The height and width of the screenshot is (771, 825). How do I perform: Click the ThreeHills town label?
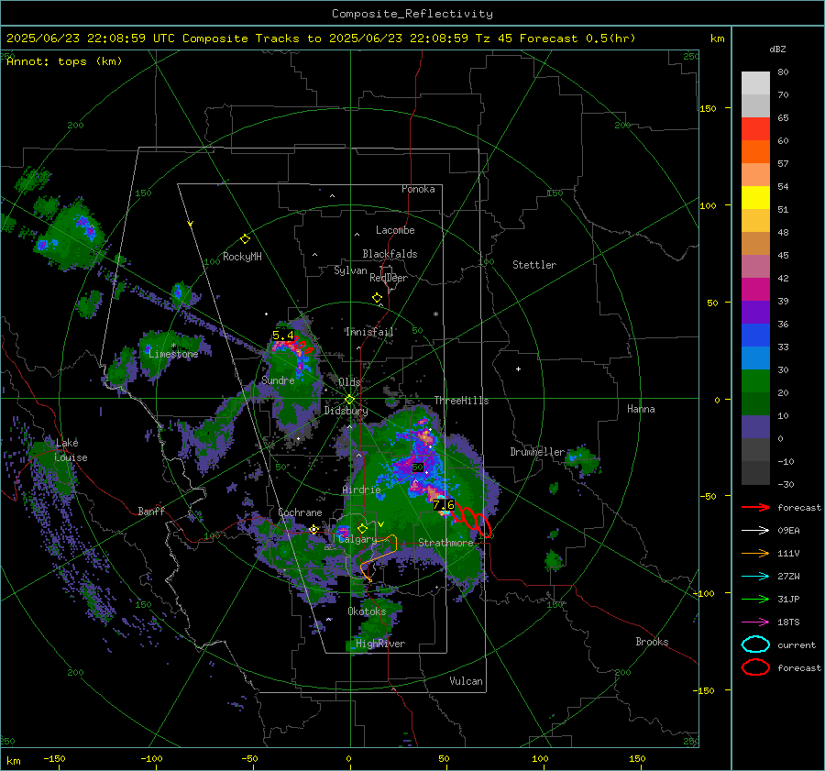461,401
